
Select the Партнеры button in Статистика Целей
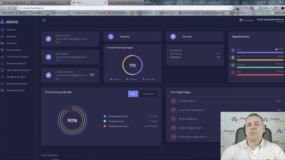click(x=148, y=94)
